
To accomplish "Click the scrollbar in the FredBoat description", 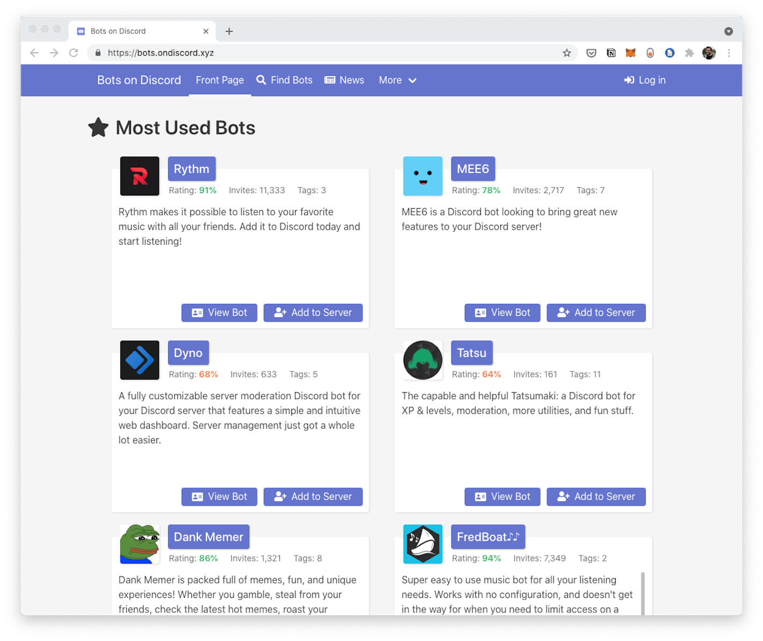I will coord(643,592).
